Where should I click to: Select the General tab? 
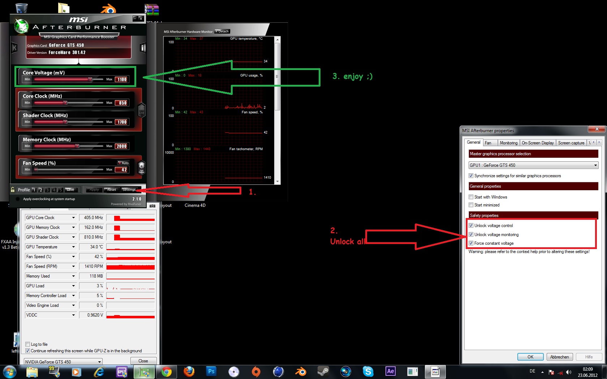(473, 142)
